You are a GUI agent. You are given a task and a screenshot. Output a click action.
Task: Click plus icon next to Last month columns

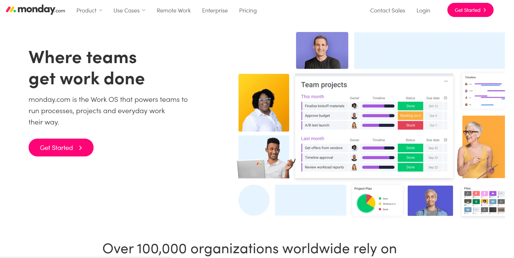(445, 140)
